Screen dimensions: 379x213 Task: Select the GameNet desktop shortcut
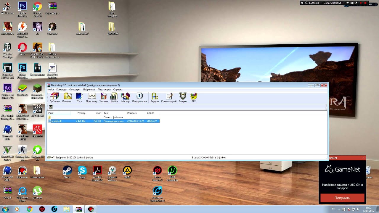(x=37, y=131)
